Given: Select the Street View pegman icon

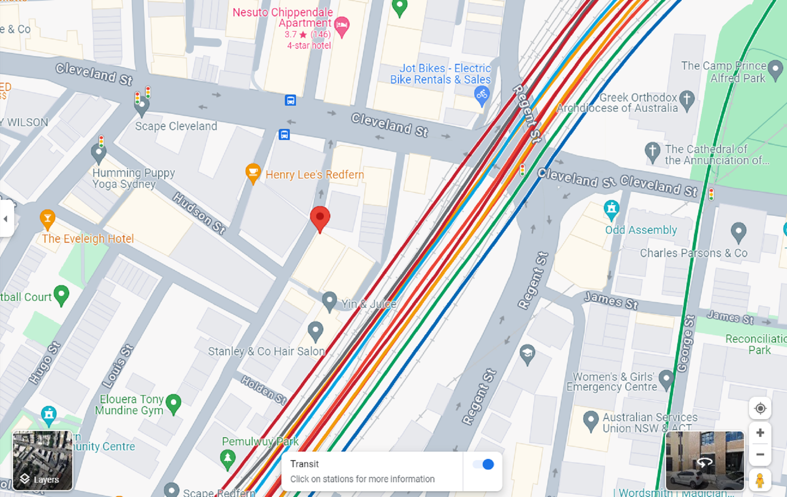Looking at the screenshot, I should coord(760,480).
